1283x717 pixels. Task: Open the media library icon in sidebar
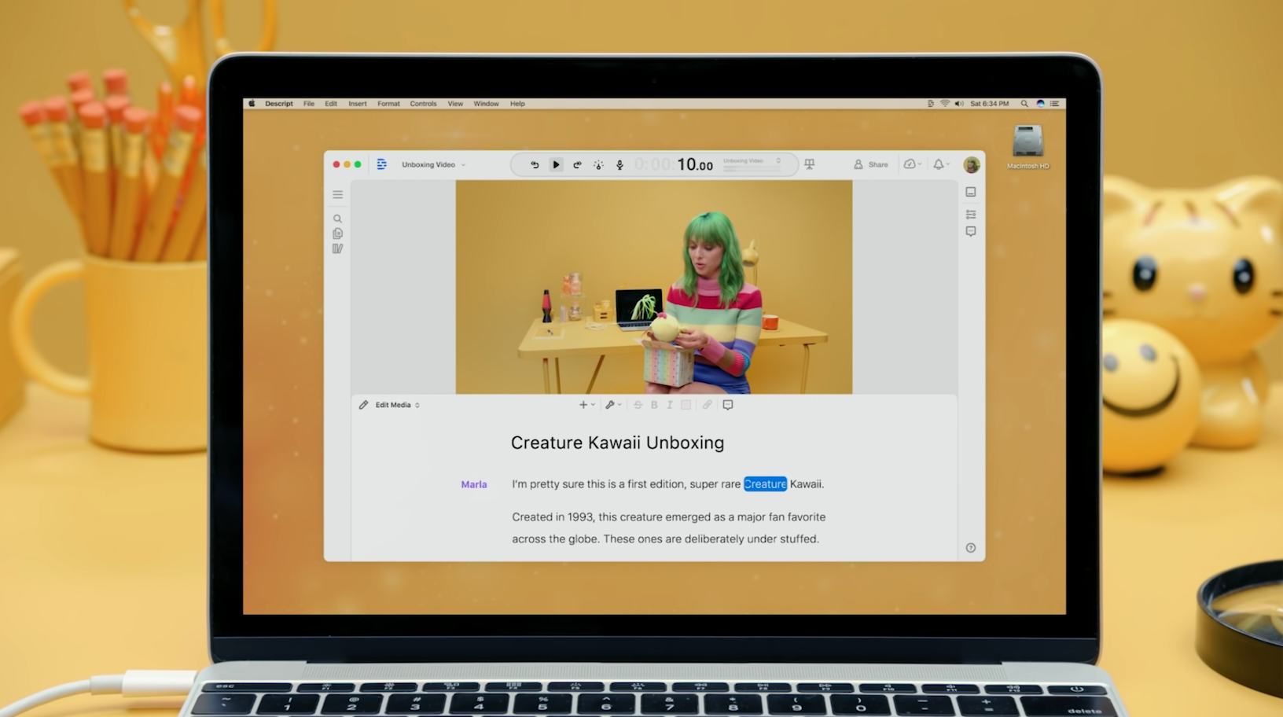tap(337, 248)
